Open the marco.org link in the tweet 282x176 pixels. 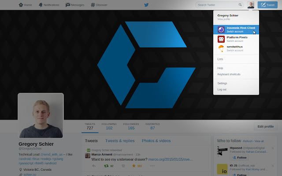coord(171,159)
